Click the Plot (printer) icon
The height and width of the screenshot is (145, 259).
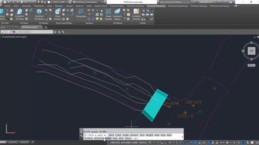click(21, 2)
